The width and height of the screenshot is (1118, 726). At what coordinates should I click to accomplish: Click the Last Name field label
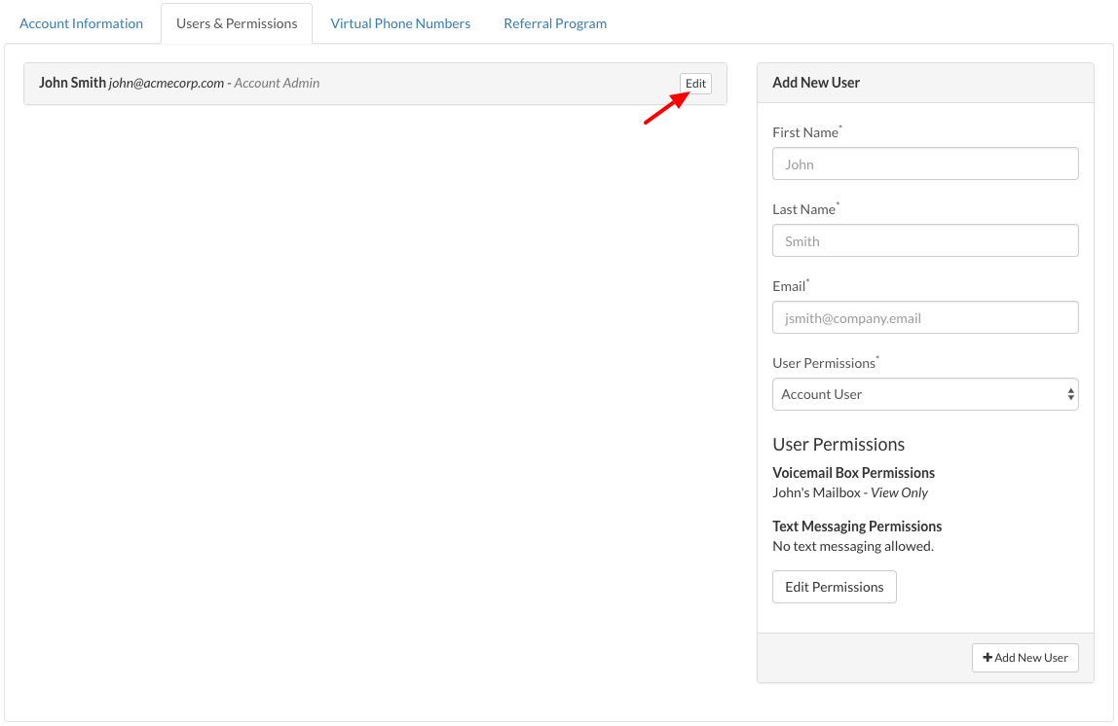[803, 209]
